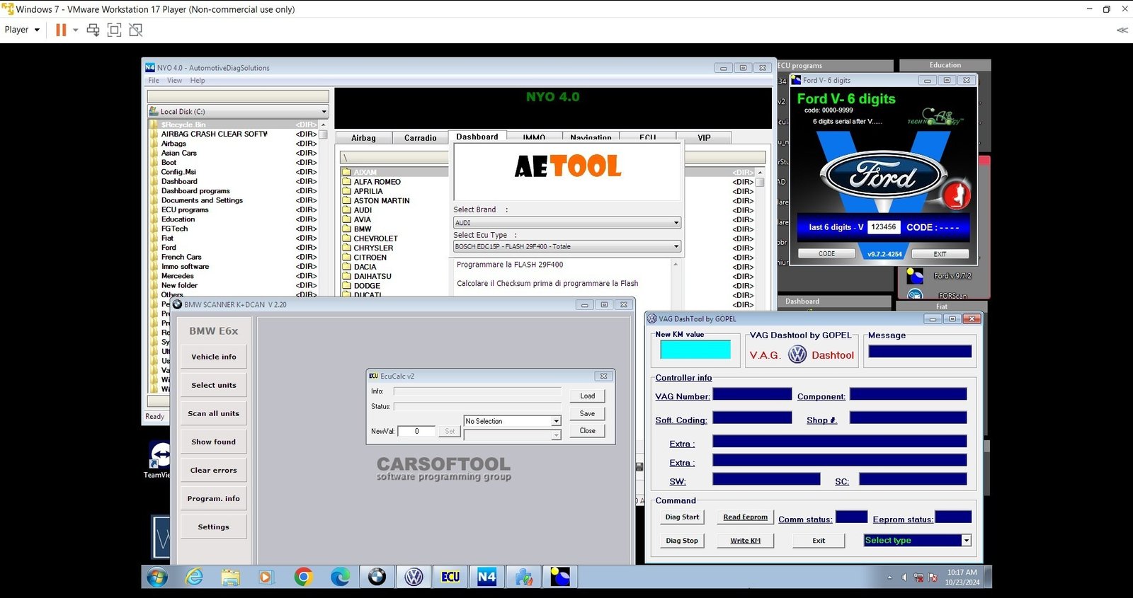Click Read Eeprom in VAG DashTool
The width and height of the screenshot is (1133, 598).
745,517
